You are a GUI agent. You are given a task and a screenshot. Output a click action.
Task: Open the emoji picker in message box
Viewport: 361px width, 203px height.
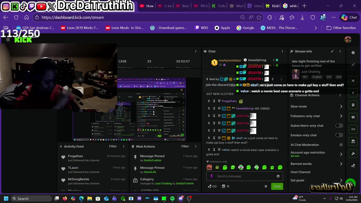[x=278, y=176]
